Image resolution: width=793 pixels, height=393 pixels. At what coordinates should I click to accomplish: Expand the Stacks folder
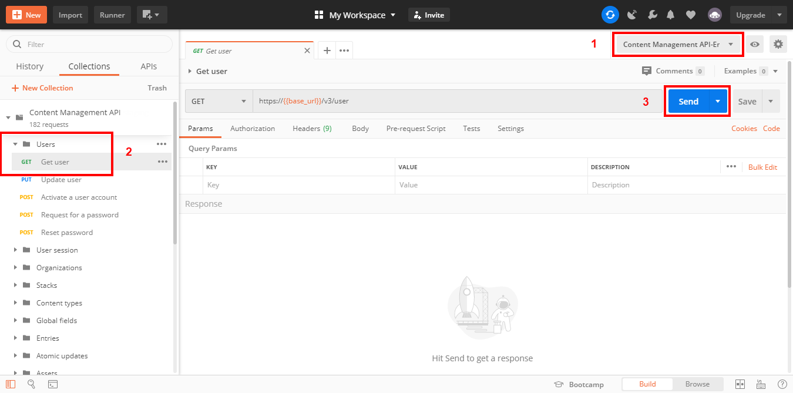point(15,285)
